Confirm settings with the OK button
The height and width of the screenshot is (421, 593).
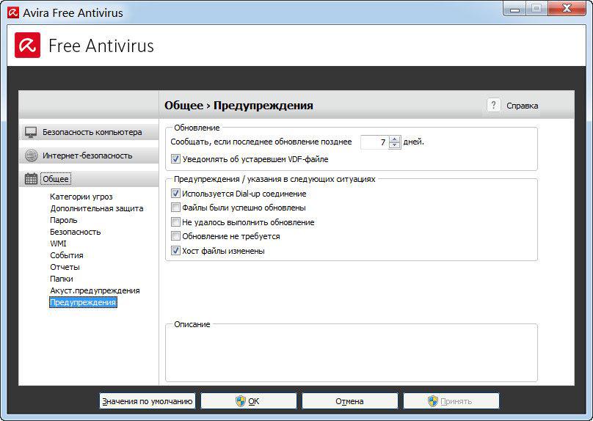click(x=249, y=401)
